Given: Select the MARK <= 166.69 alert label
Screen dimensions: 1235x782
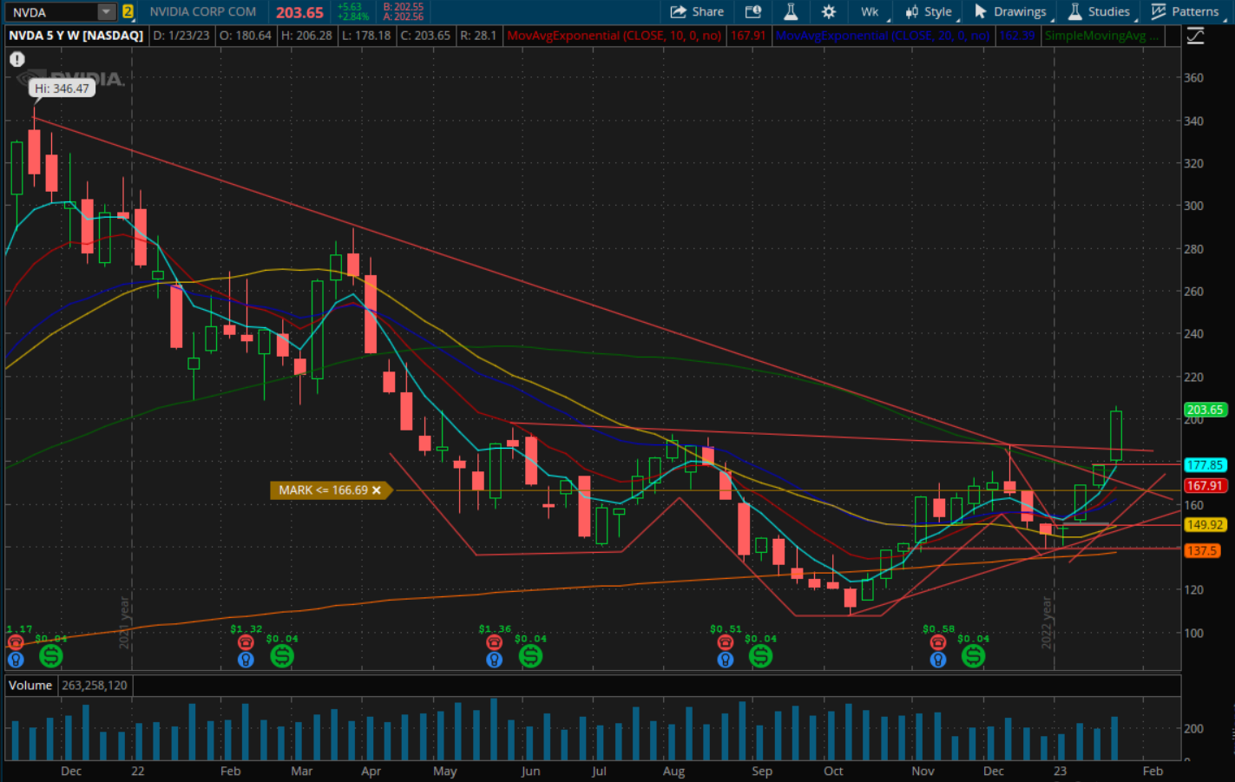Looking at the screenshot, I should (323, 490).
